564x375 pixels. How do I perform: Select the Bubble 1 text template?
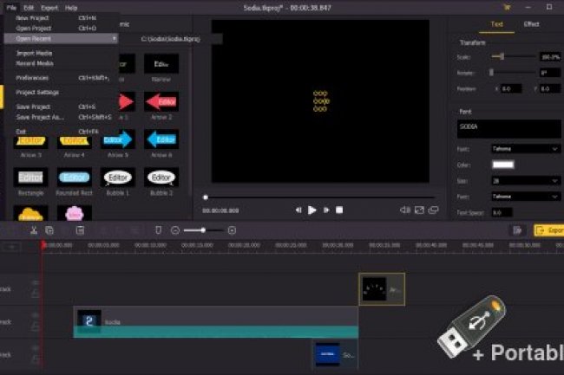click(x=118, y=178)
